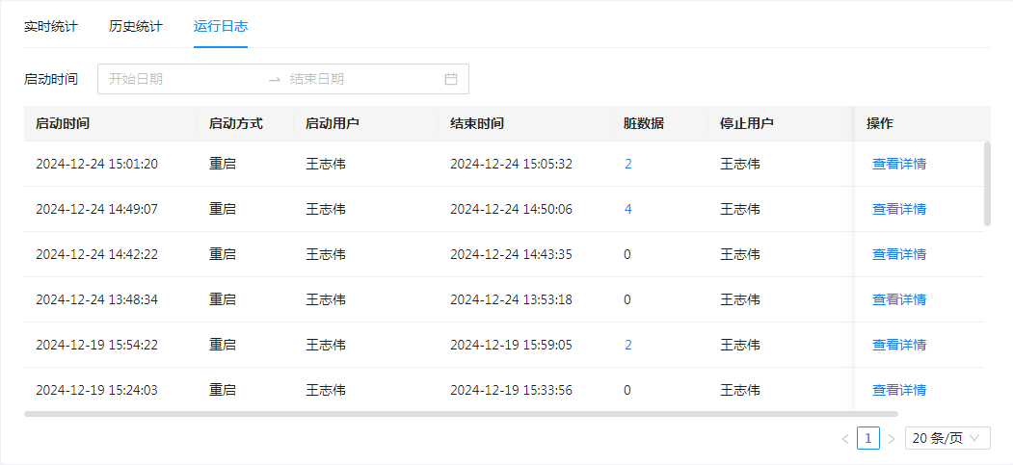The height and width of the screenshot is (465, 1013).
Task: Select the 运行日志 tab
Action: click(221, 26)
